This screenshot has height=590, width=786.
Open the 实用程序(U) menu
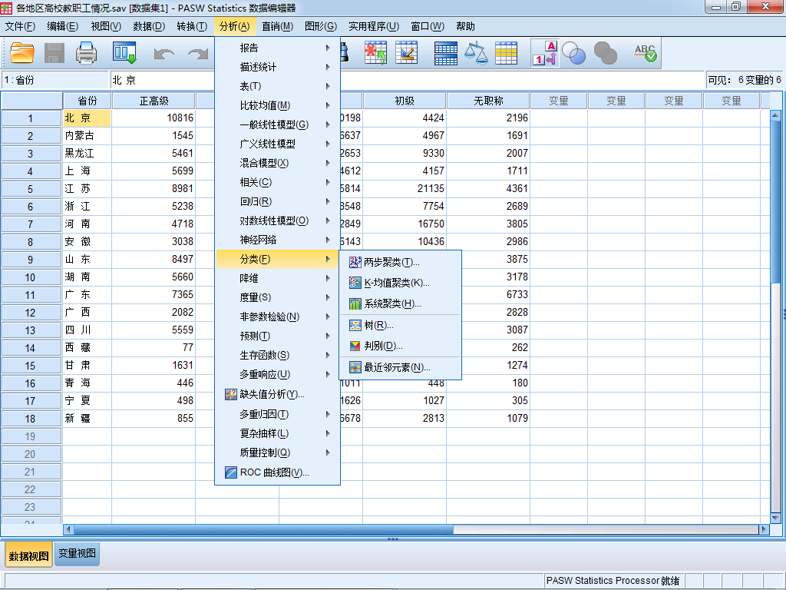pos(374,26)
